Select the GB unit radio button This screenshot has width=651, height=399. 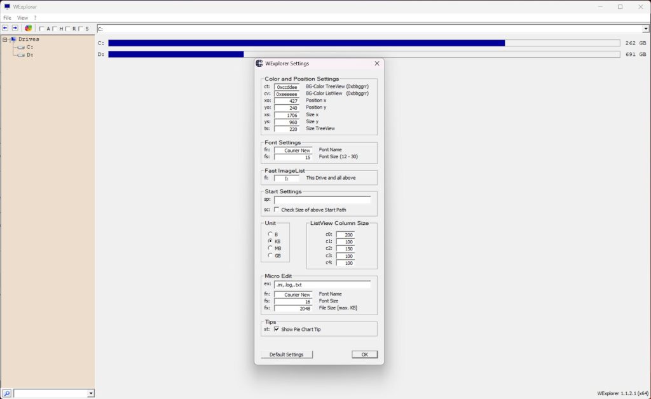coord(270,255)
